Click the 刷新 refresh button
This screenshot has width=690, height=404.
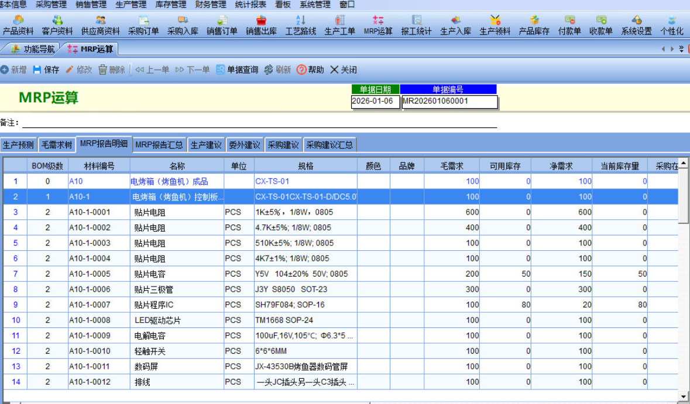click(x=277, y=70)
